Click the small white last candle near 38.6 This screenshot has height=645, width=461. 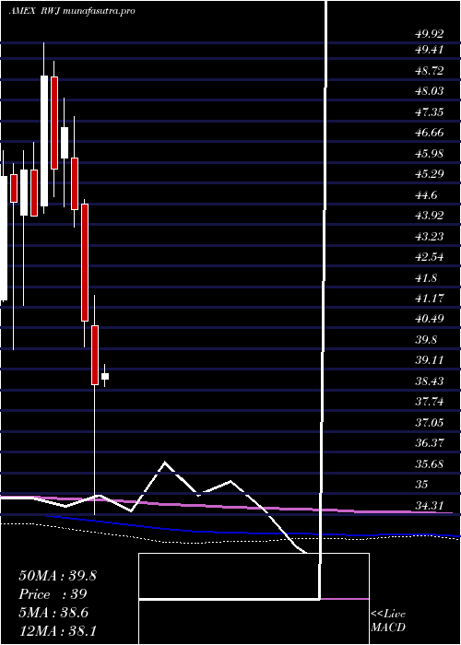[x=105, y=376]
